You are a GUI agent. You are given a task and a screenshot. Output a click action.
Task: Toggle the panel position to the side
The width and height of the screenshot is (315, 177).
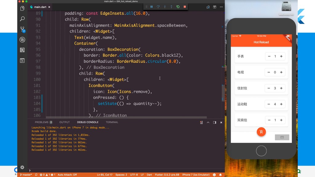pyautogui.click(x=214, y=122)
